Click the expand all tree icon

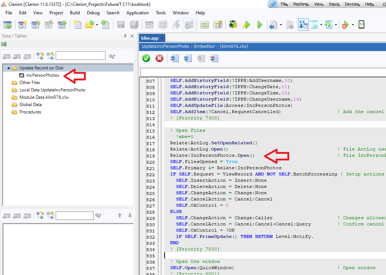pos(40,56)
